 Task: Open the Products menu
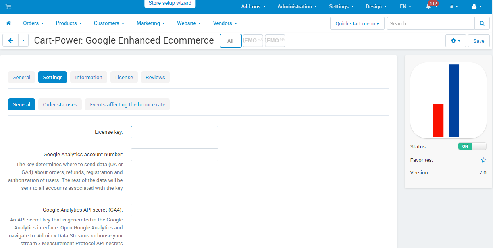pyautogui.click(x=69, y=23)
